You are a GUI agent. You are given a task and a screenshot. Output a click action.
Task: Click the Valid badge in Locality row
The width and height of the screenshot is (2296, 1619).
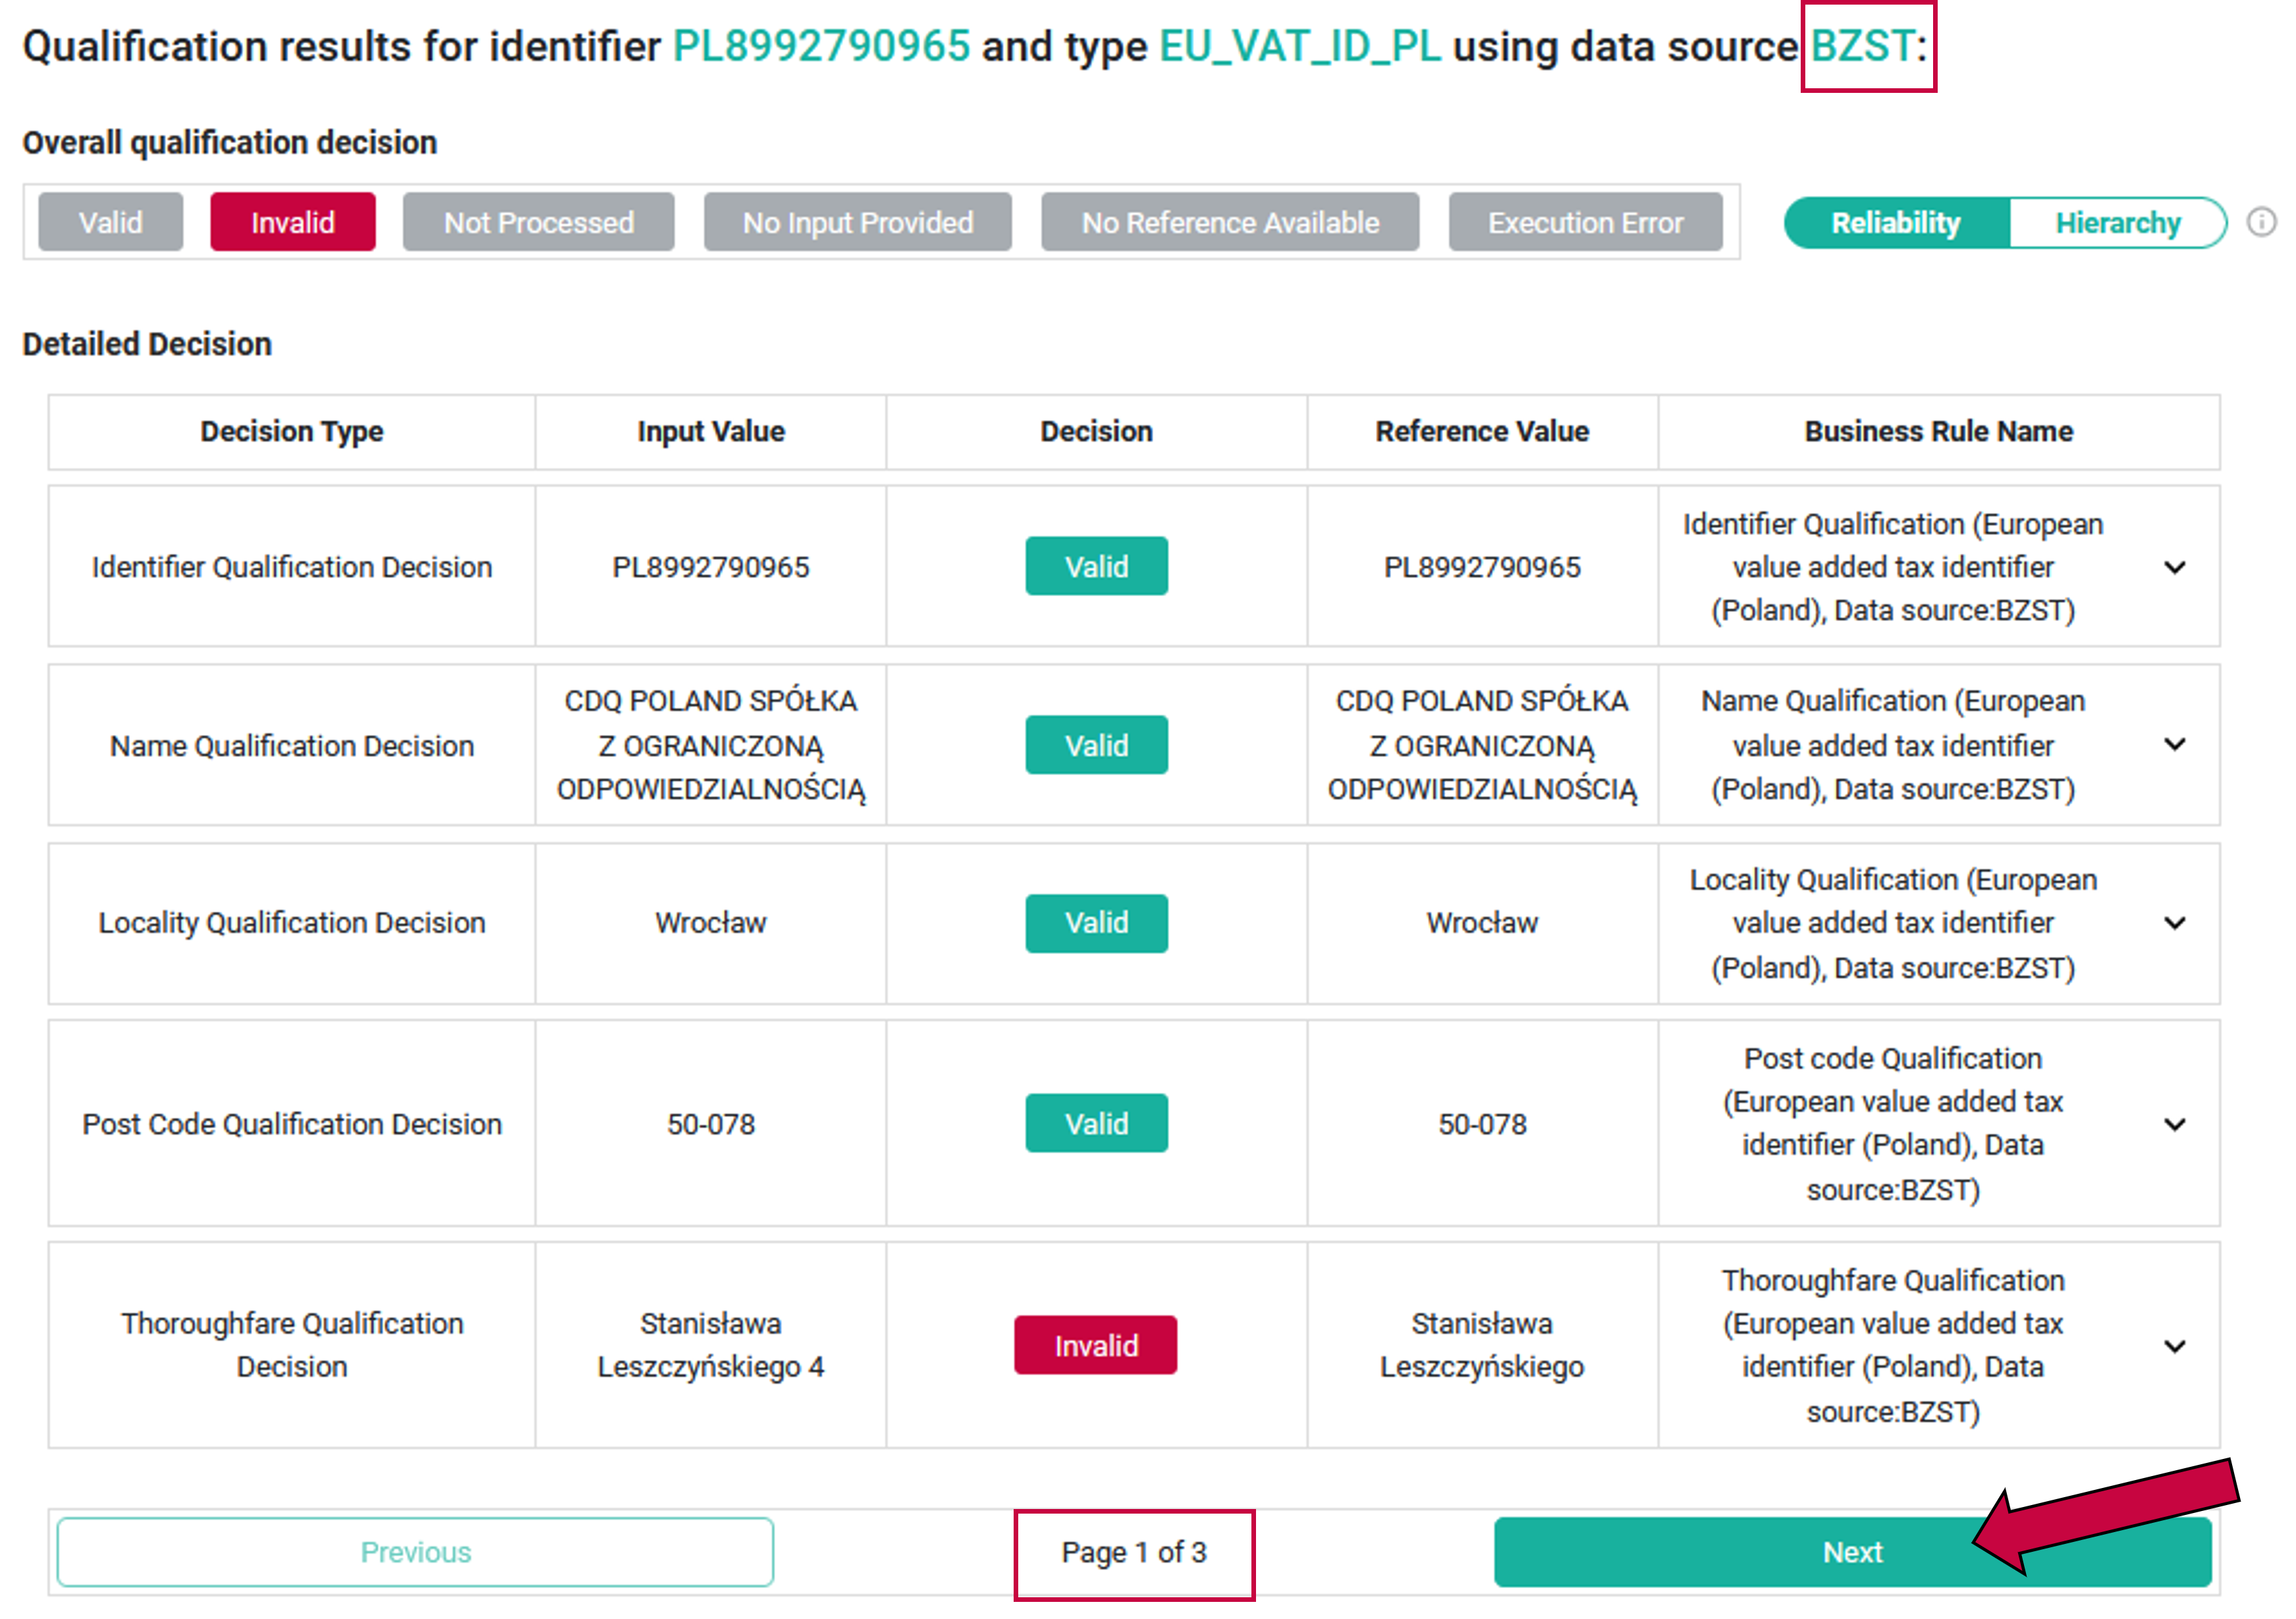[x=1096, y=923]
